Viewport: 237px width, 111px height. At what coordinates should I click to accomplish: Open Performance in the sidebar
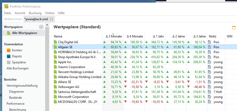click(15, 104)
